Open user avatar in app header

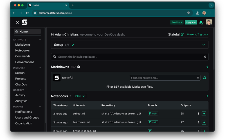209,22
